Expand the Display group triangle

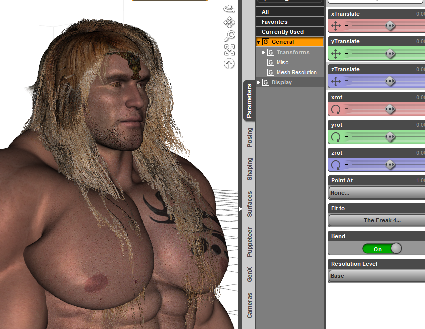point(259,82)
